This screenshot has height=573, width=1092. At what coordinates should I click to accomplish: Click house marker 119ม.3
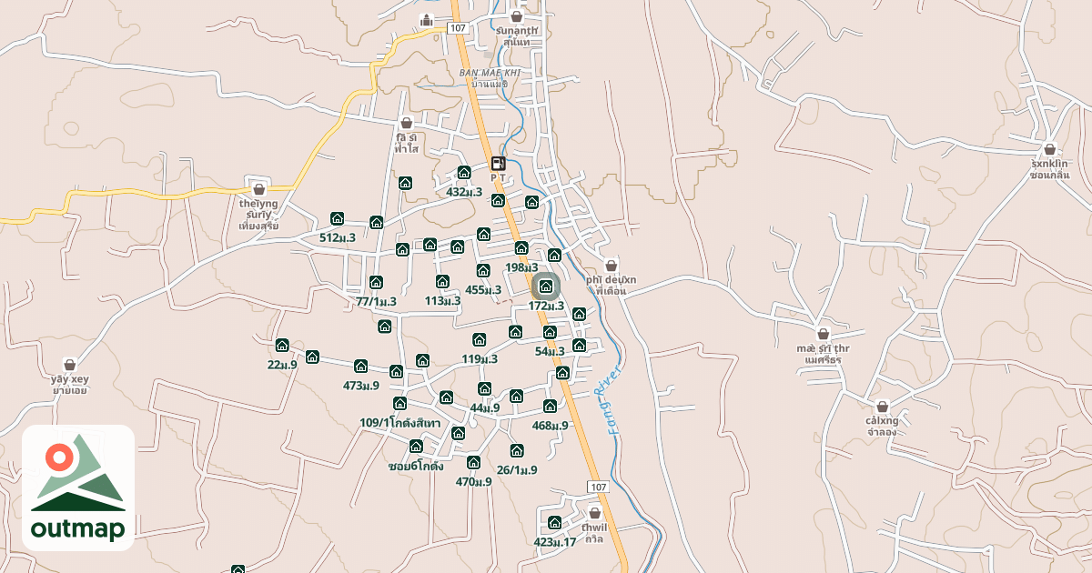480,339
